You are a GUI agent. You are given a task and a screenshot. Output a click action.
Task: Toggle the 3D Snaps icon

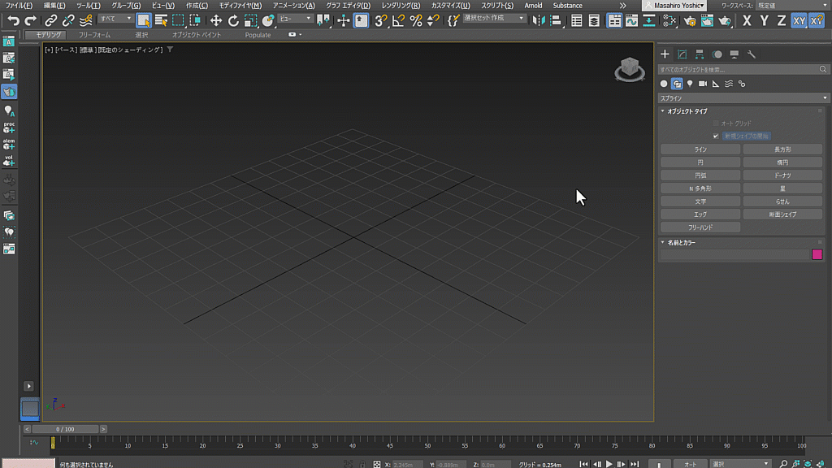(x=380, y=20)
